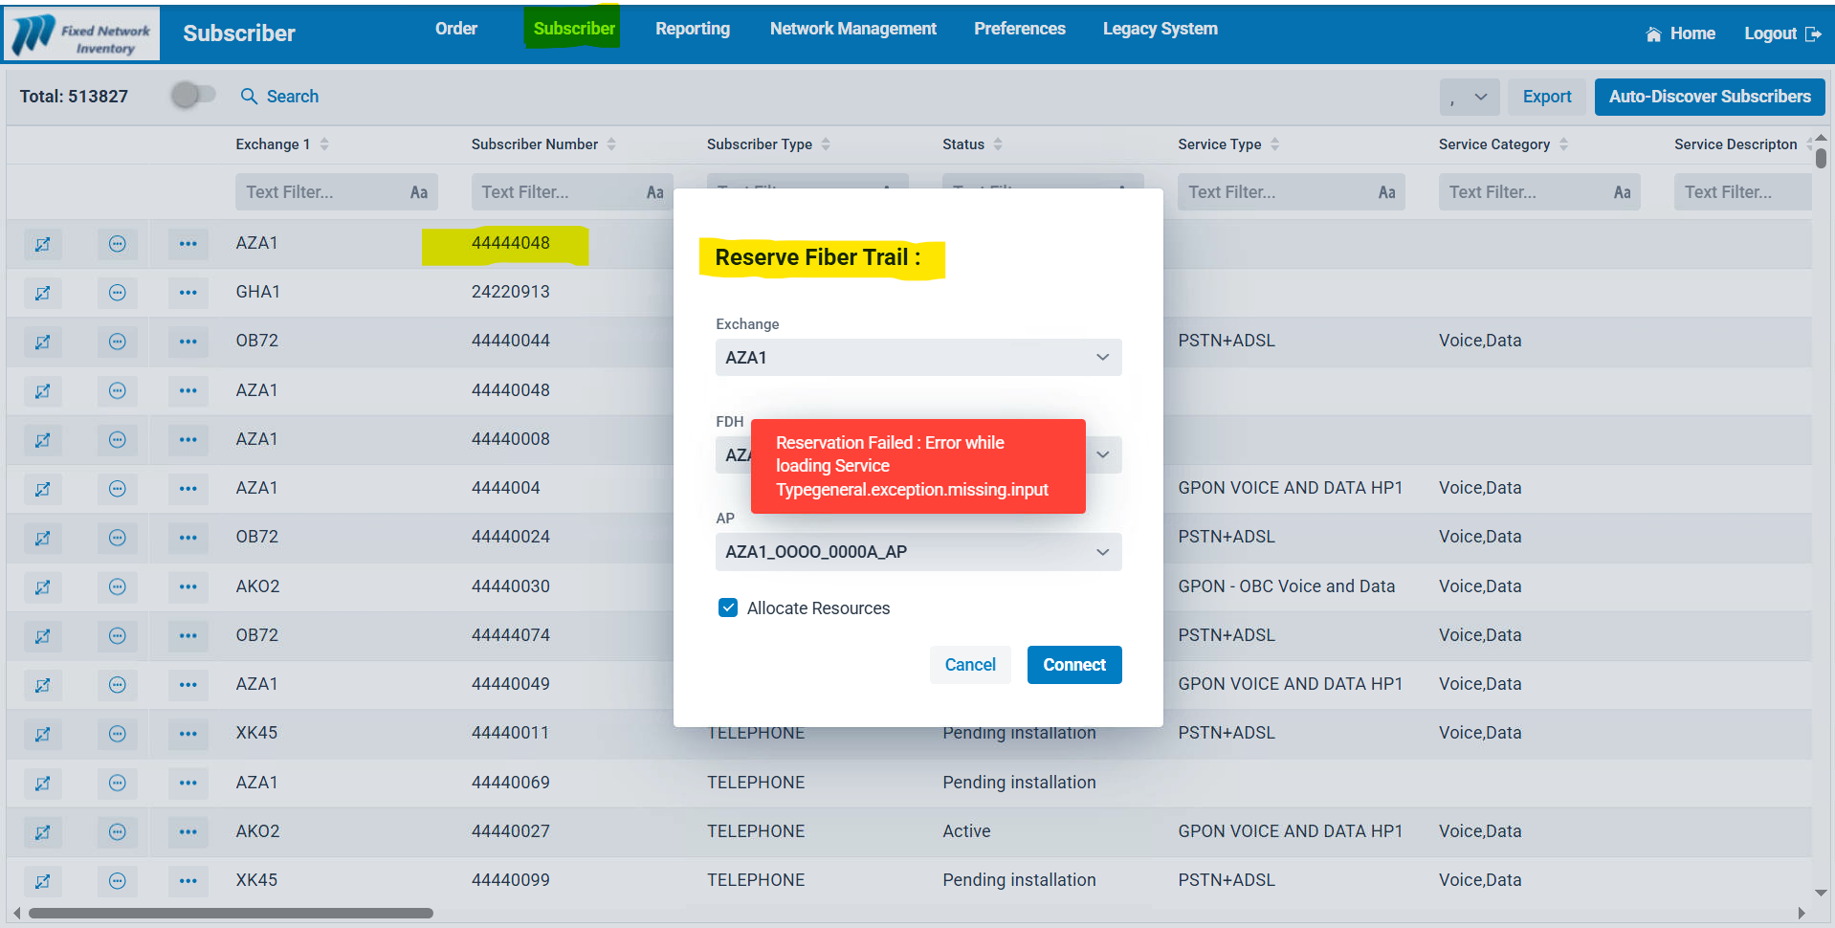Click the horizontal scrollbar at the bottom
This screenshot has height=928, width=1835.
(x=231, y=913)
